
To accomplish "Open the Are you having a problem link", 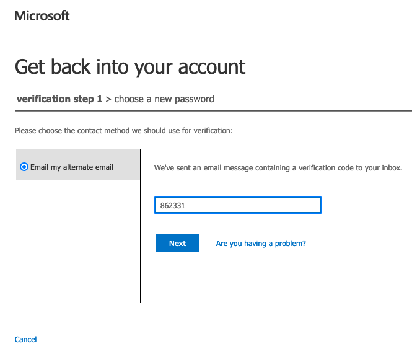I will [x=261, y=244].
